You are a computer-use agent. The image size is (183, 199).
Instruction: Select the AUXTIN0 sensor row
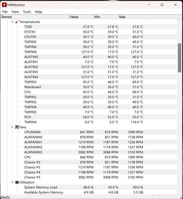coord(100,57)
